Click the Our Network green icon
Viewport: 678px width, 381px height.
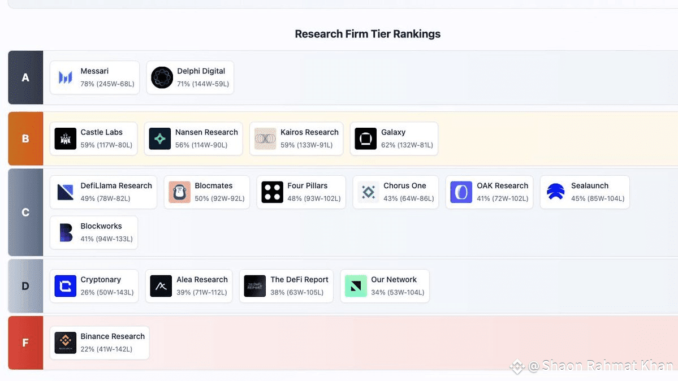356,286
